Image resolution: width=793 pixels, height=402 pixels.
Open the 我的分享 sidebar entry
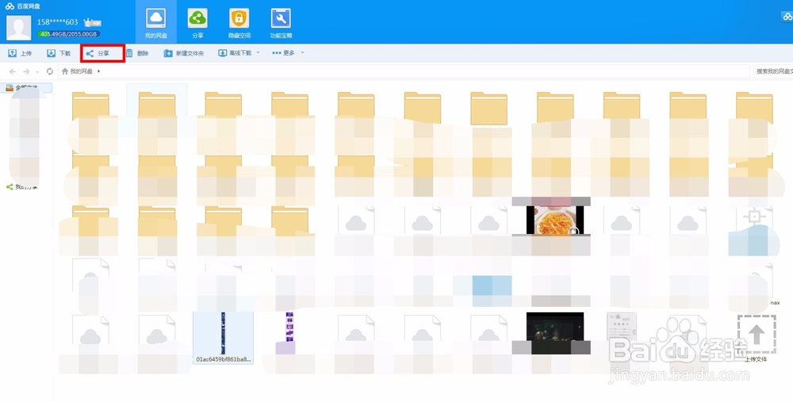[21, 187]
